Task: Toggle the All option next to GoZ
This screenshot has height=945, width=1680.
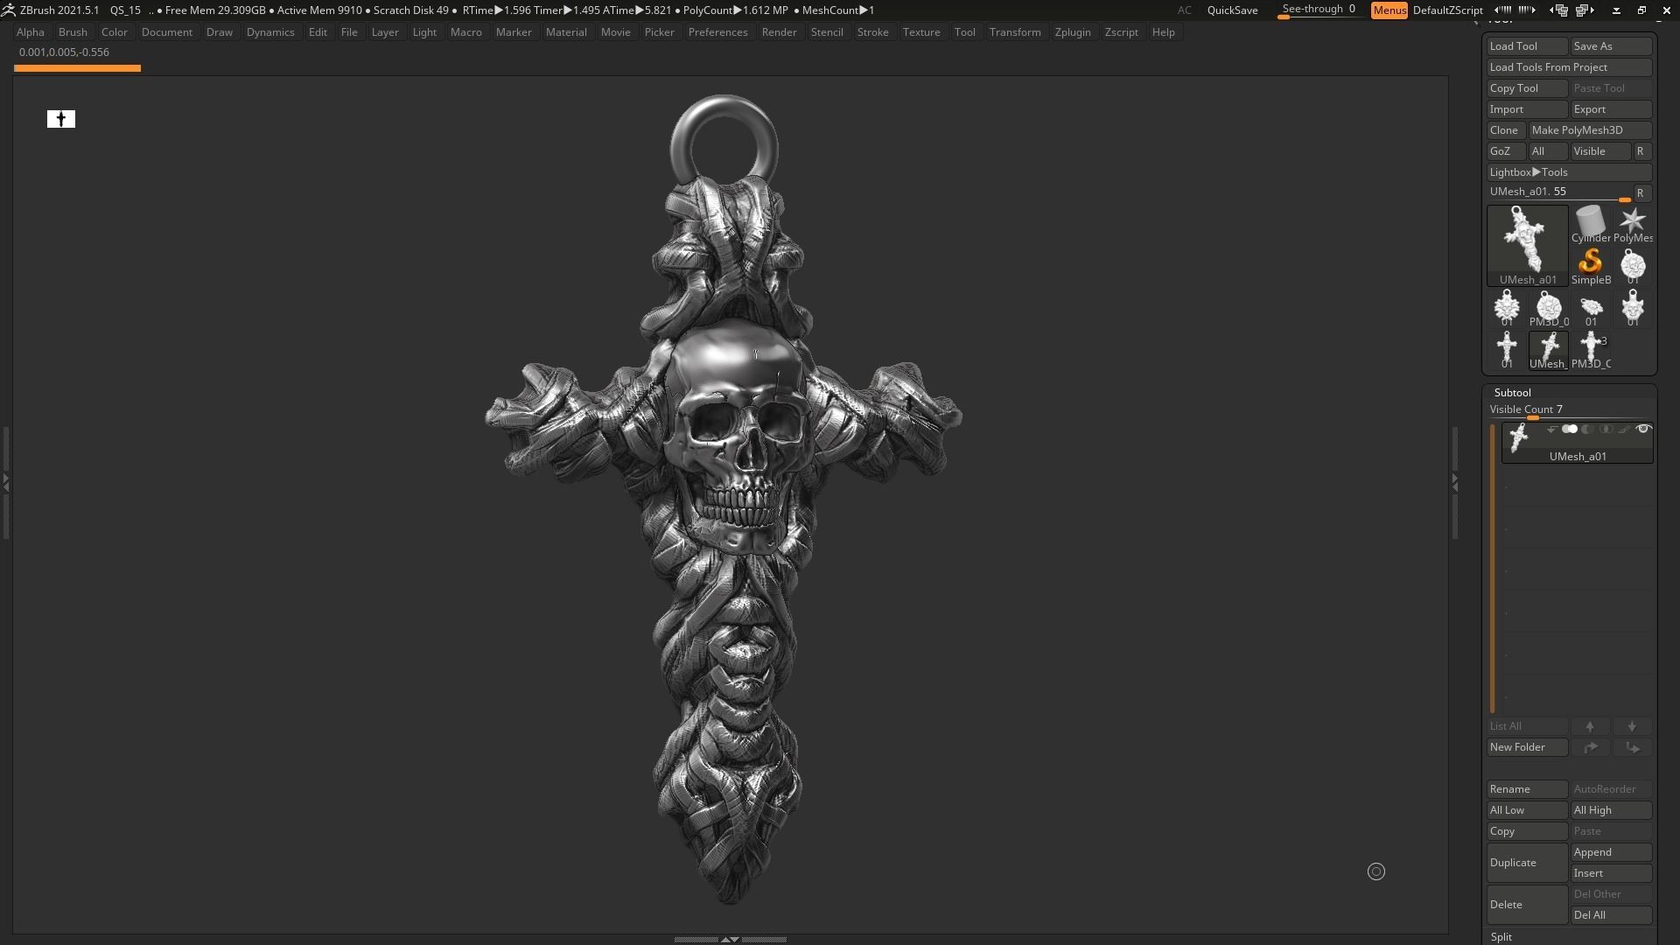Action: click(x=1547, y=151)
